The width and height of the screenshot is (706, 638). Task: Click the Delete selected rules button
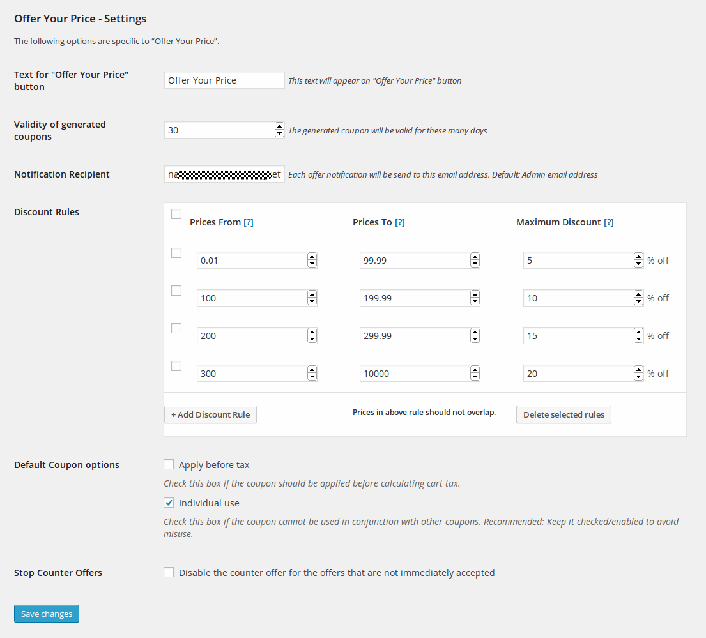click(x=564, y=415)
